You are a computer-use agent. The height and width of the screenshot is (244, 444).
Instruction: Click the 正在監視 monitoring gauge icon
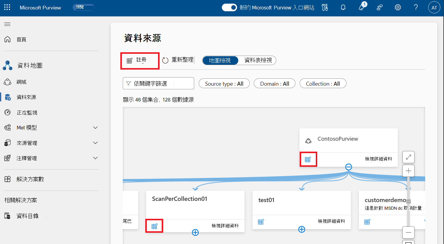(x=8, y=112)
